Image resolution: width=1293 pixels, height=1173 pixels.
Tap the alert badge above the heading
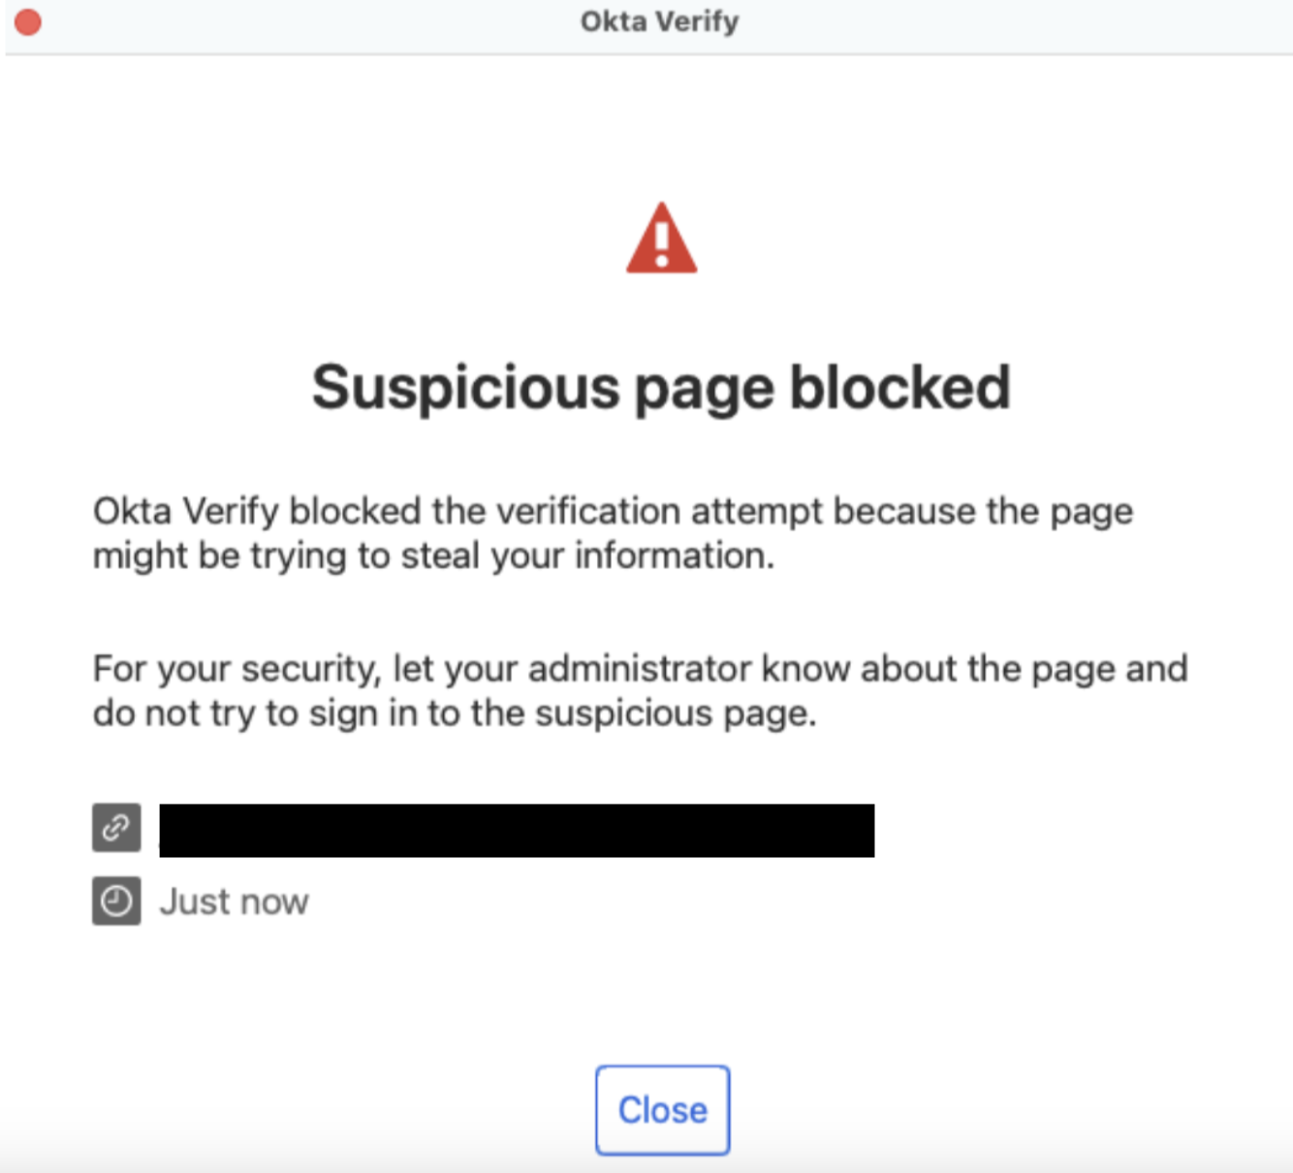(x=662, y=240)
